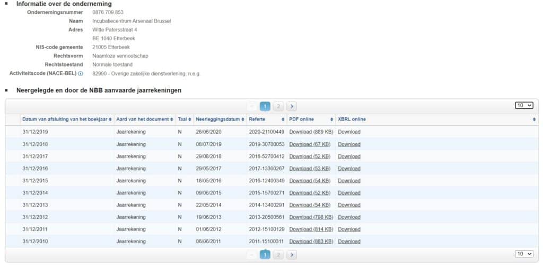Click the row cell with referte 2015-15700271
Screen dimensions: 543x268
point(266,193)
